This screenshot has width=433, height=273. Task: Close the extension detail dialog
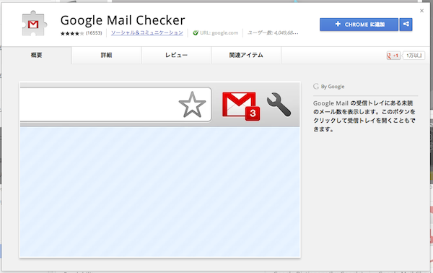tap(421, 11)
